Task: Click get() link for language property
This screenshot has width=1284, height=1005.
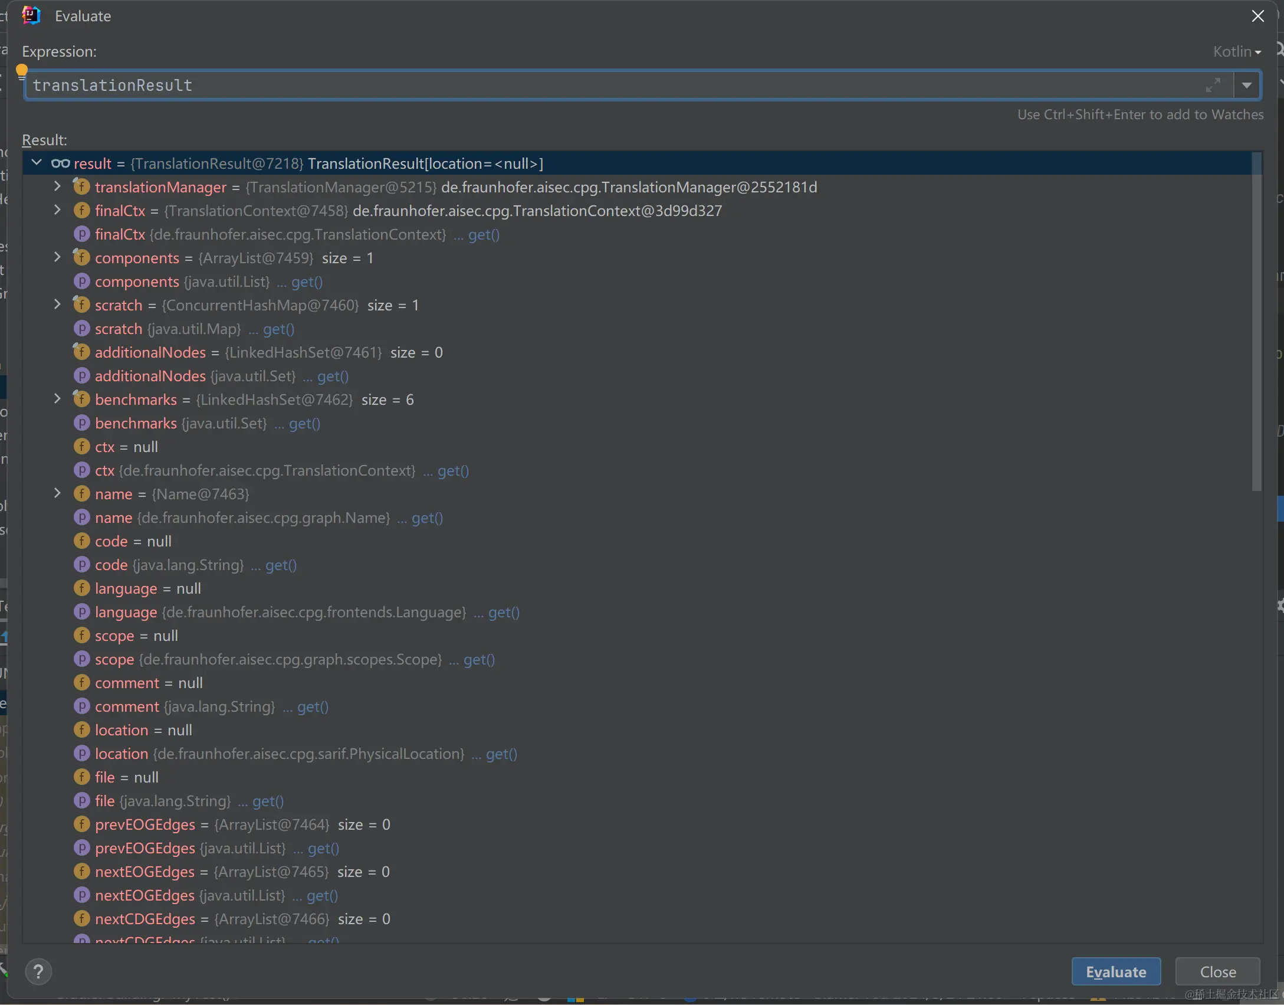Action: [503, 612]
